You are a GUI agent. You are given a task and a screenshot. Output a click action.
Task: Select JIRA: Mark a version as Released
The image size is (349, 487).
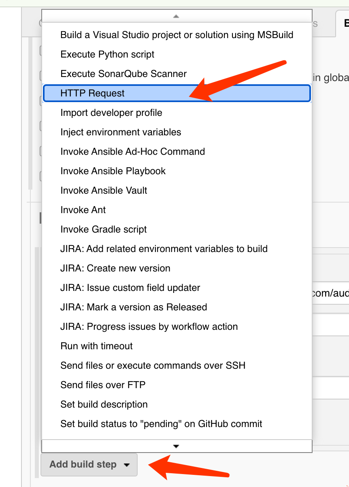pos(177,307)
